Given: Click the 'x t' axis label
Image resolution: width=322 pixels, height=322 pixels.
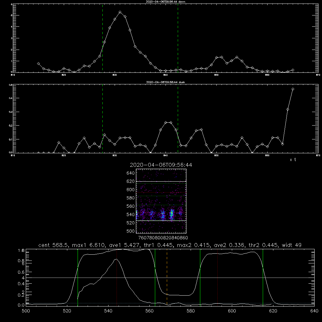Looking at the screenshot, I should click(293, 160).
